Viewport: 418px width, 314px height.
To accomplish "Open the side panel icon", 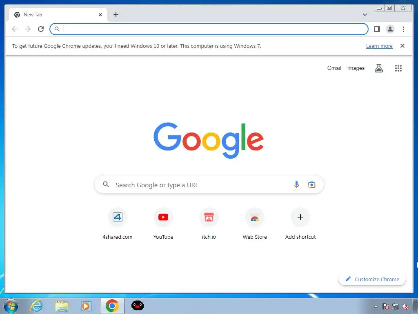I will [377, 29].
